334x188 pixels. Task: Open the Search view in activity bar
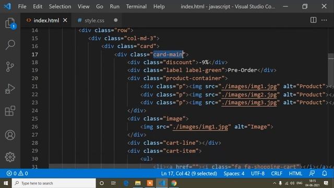10,44
